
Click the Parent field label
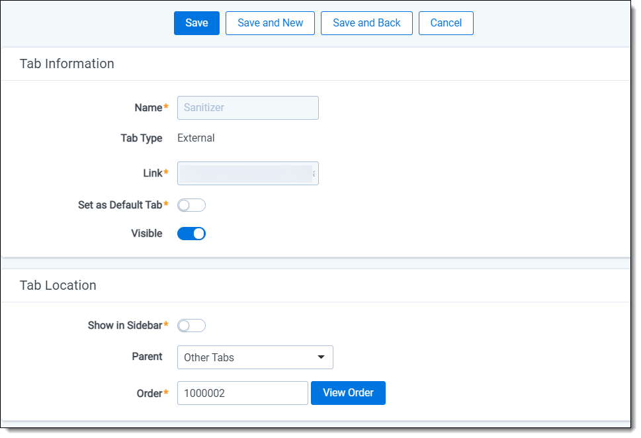(147, 357)
